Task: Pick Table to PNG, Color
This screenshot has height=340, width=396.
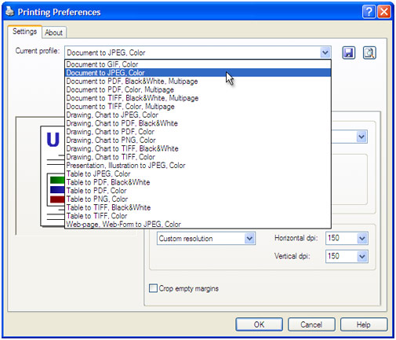Action: pos(198,199)
